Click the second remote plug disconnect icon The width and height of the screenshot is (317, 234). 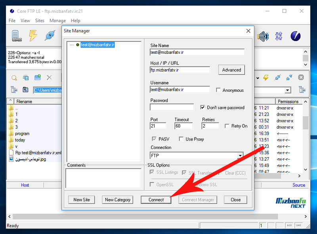click(x=289, y=77)
